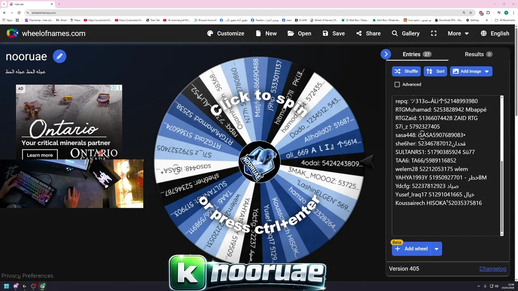Reload the page
The width and height of the screenshot is (518, 291).
[19, 13]
